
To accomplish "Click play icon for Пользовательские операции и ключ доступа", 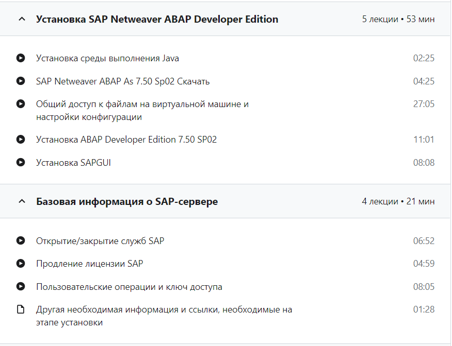I will click(21, 286).
